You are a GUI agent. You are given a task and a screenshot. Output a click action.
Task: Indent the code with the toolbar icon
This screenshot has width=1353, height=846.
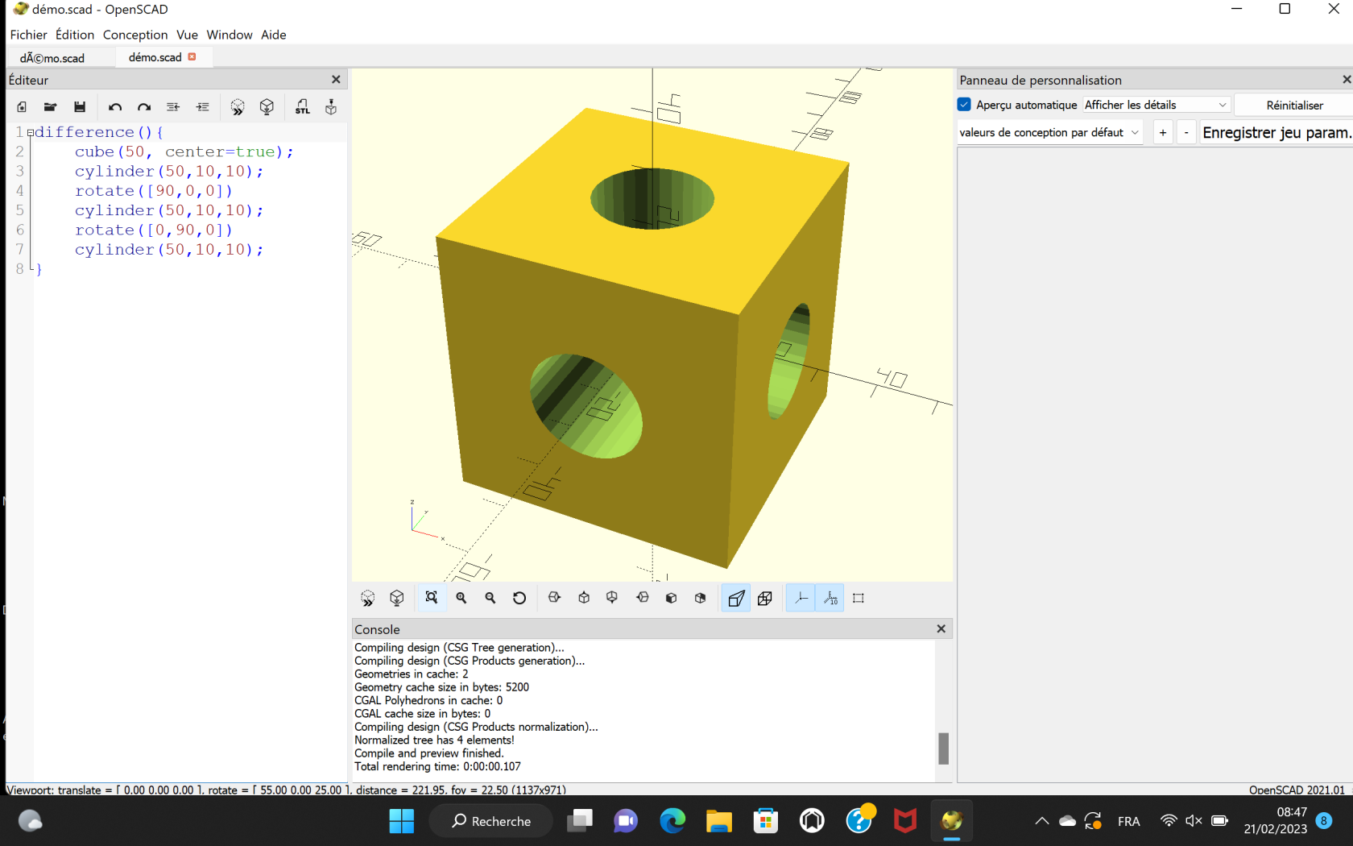click(202, 107)
